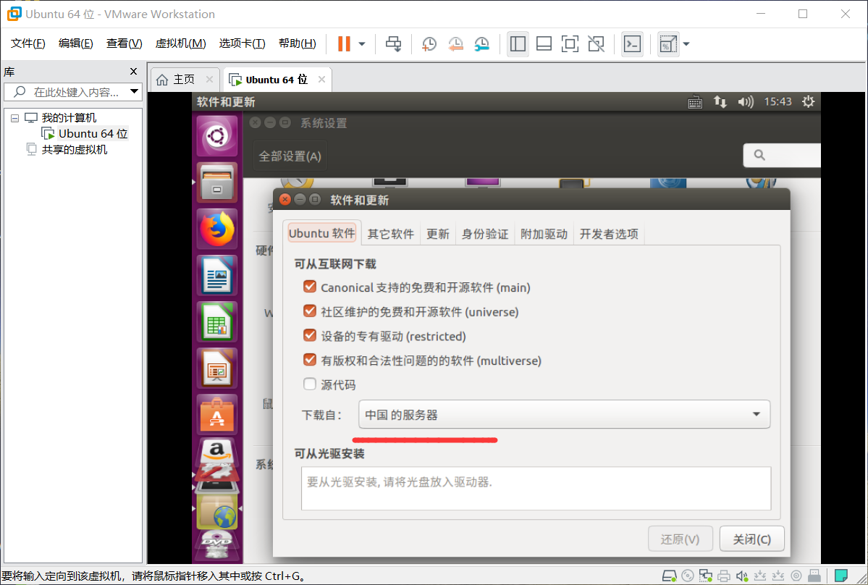The width and height of the screenshot is (868, 585).
Task: Toggle the multiverse software checkbox
Action: tap(309, 360)
